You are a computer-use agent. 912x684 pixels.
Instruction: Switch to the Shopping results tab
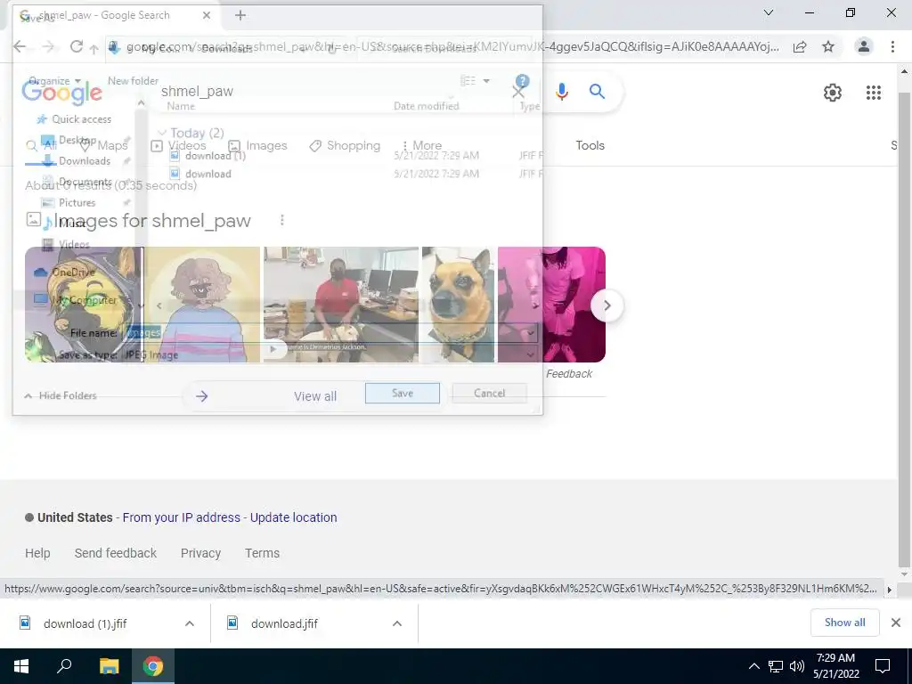tap(345, 145)
